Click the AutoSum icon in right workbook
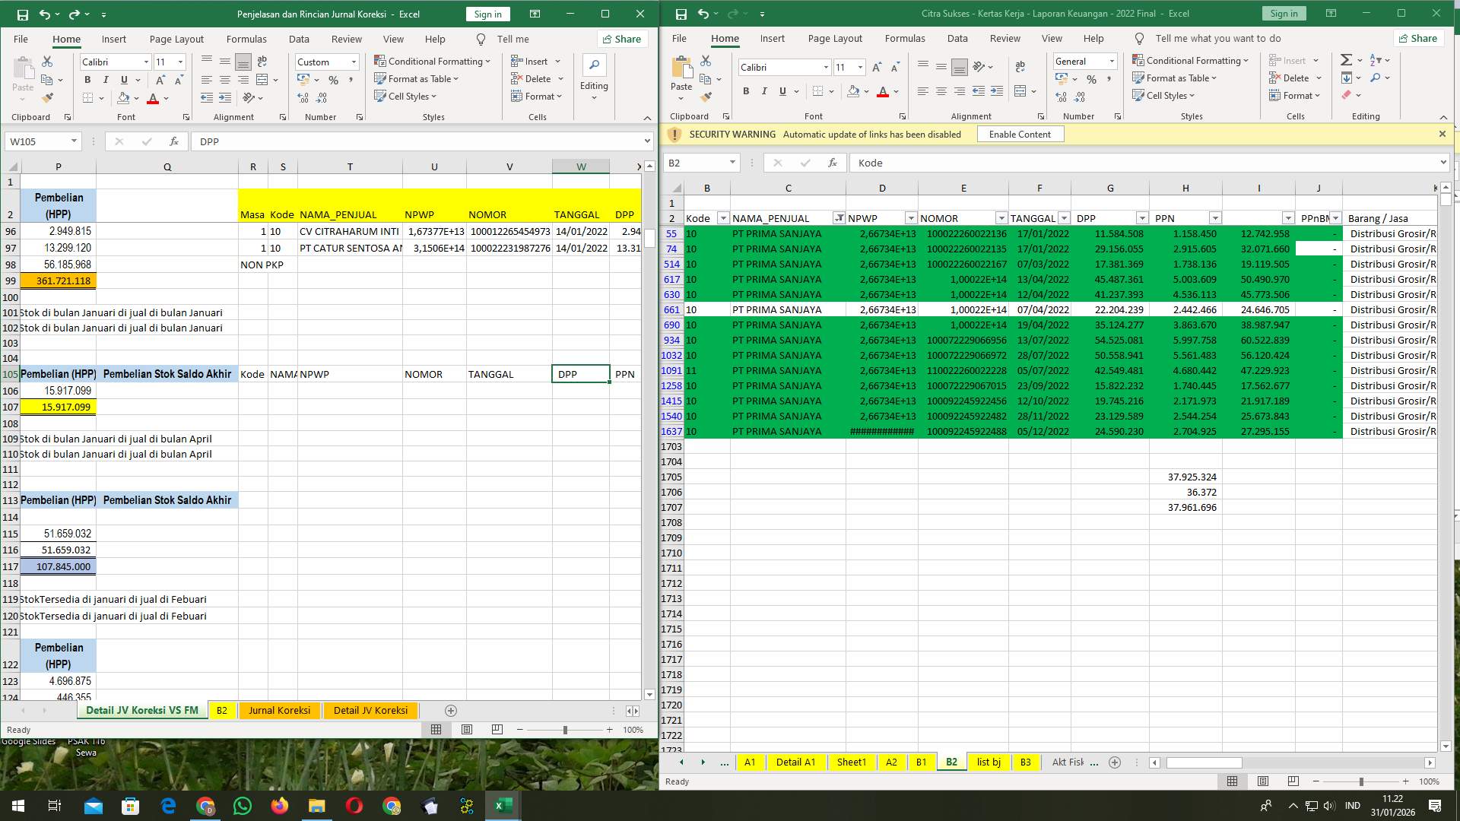This screenshot has height=821, width=1460. tap(1344, 59)
